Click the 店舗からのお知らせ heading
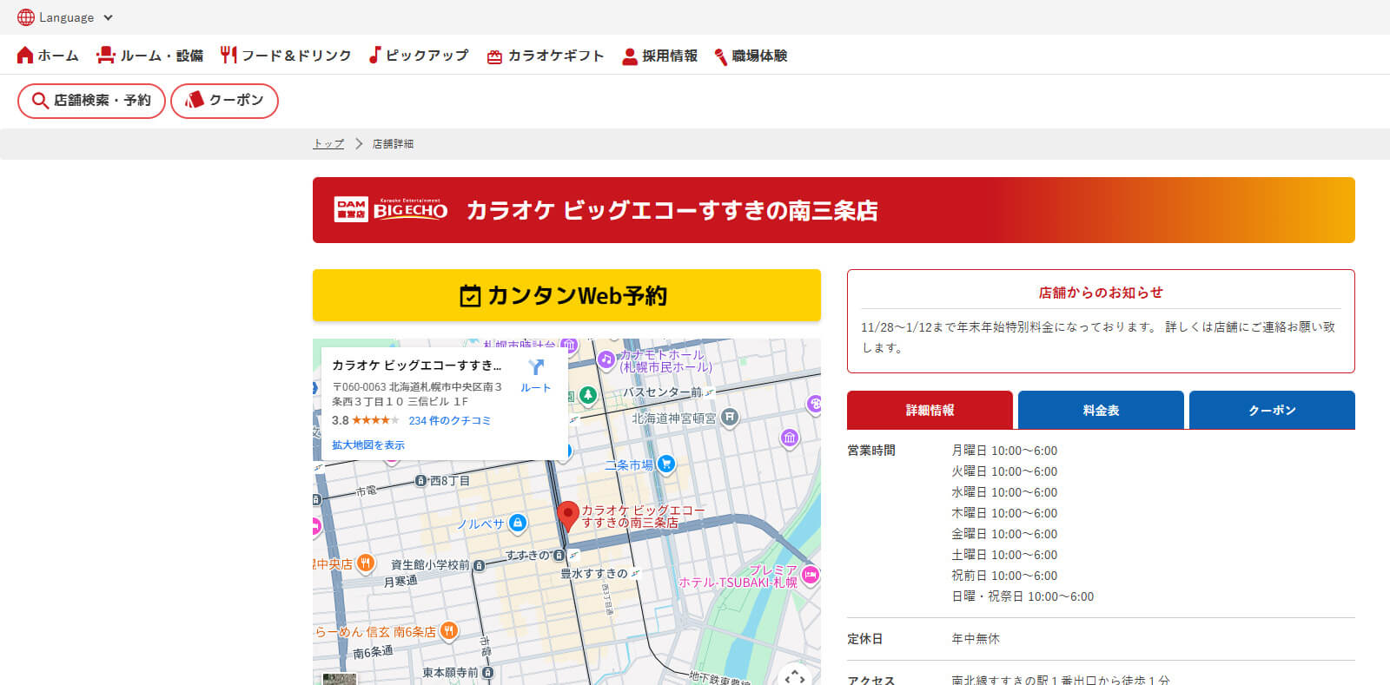The width and height of the screenshot is (1390, 685). click(1101, 293)
